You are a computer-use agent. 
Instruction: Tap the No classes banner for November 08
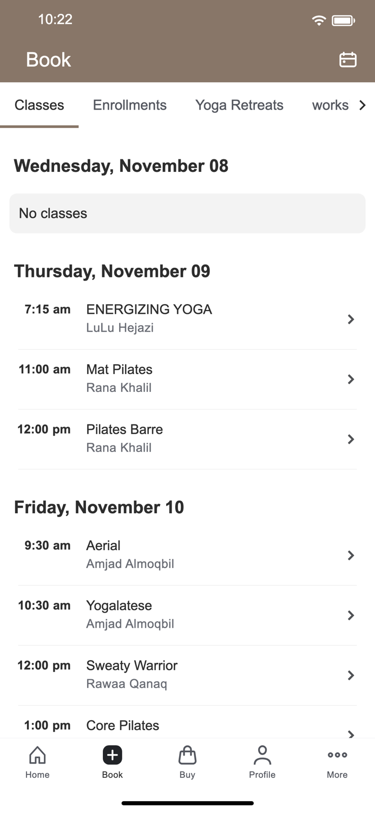coord(187,213)
